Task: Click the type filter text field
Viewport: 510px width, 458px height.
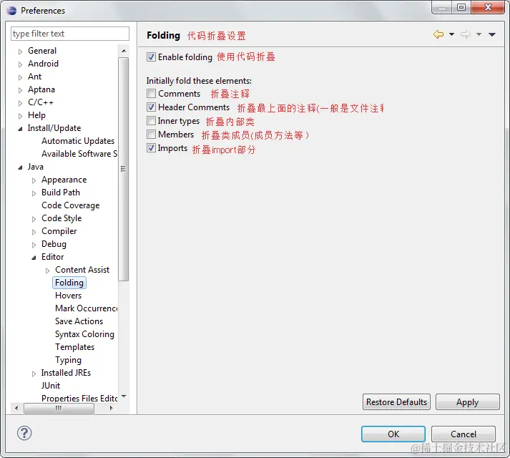Action: pyautogui.click(x=70, y=34)
